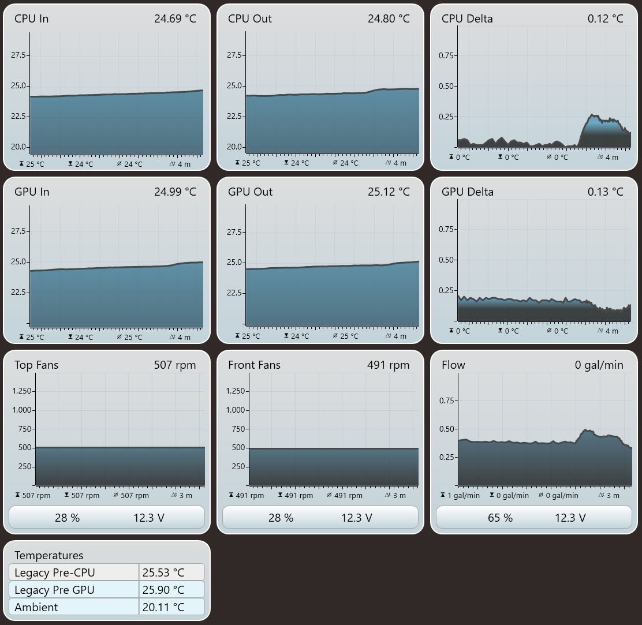The width and height of the screenshot is (642, 625).
Task: Click the Flow panel title
Action: tap(453, 365)
